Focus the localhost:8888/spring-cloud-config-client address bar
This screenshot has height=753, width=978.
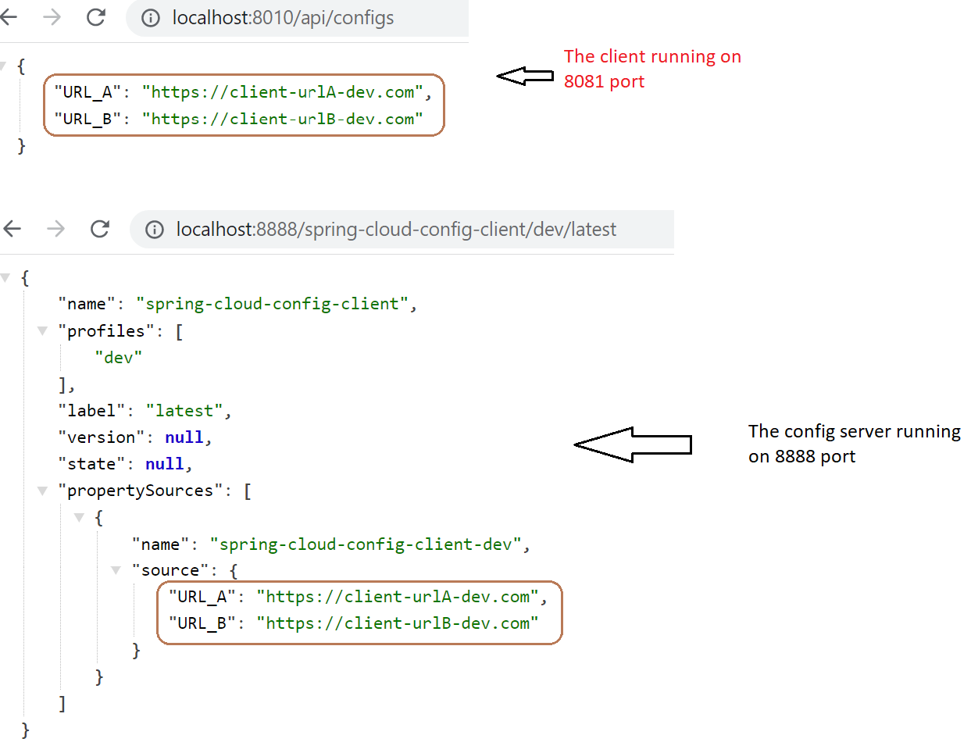402,230
